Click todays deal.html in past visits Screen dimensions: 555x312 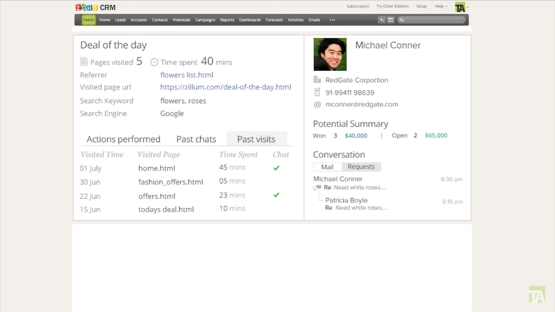pos(166,210)
